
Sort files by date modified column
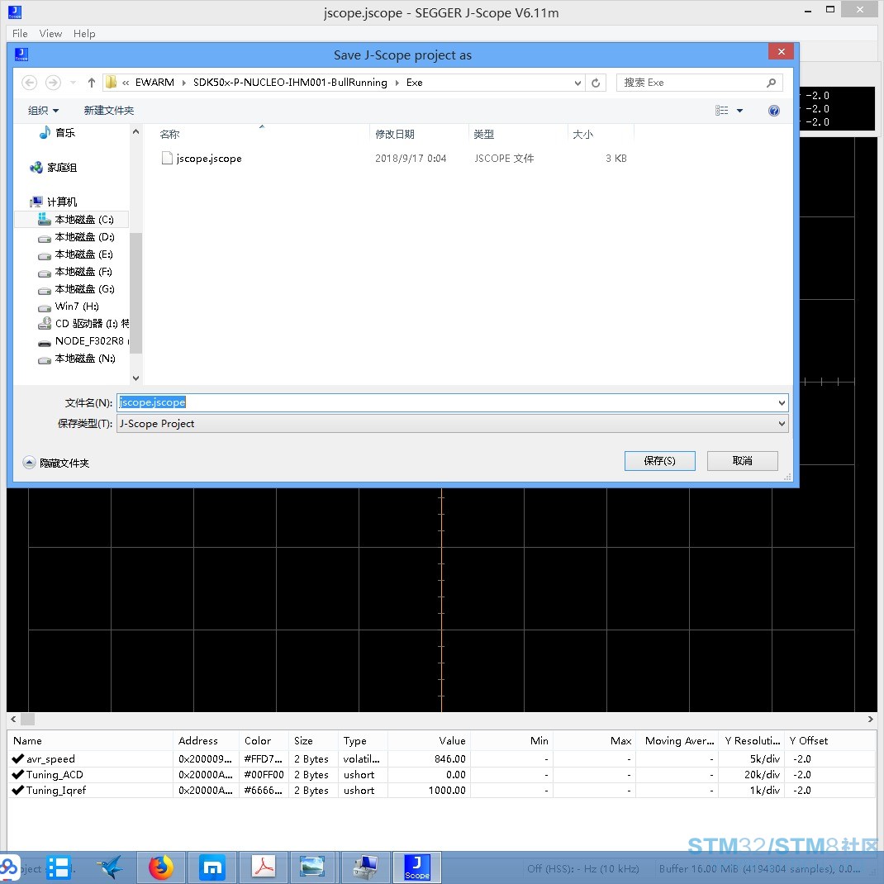coord(419,134)
